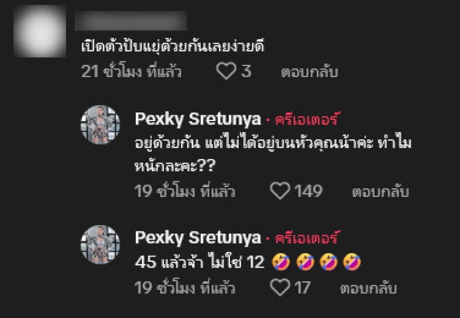This screenshot has width=460, height=318.
Task: Click ตอบกลับ on the 21-hour-old comment
Action: 309,72
